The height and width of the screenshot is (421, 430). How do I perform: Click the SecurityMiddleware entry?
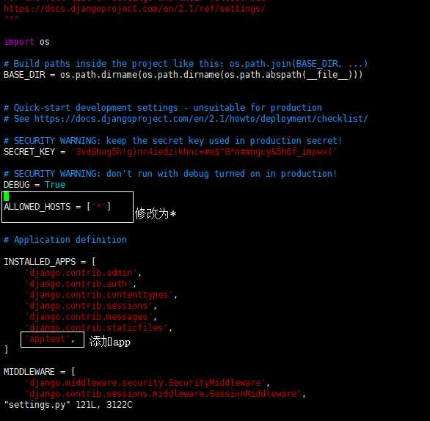[147, 383]
